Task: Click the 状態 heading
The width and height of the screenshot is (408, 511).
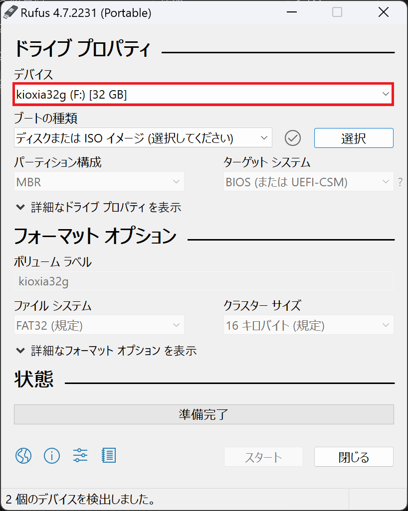Action: pyautogui.click(x=33, y=379)
